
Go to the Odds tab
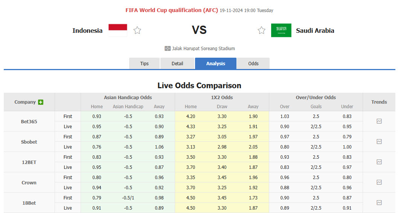(x=253, y=64)
